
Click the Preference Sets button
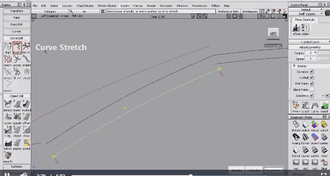(x=228, y=11)
